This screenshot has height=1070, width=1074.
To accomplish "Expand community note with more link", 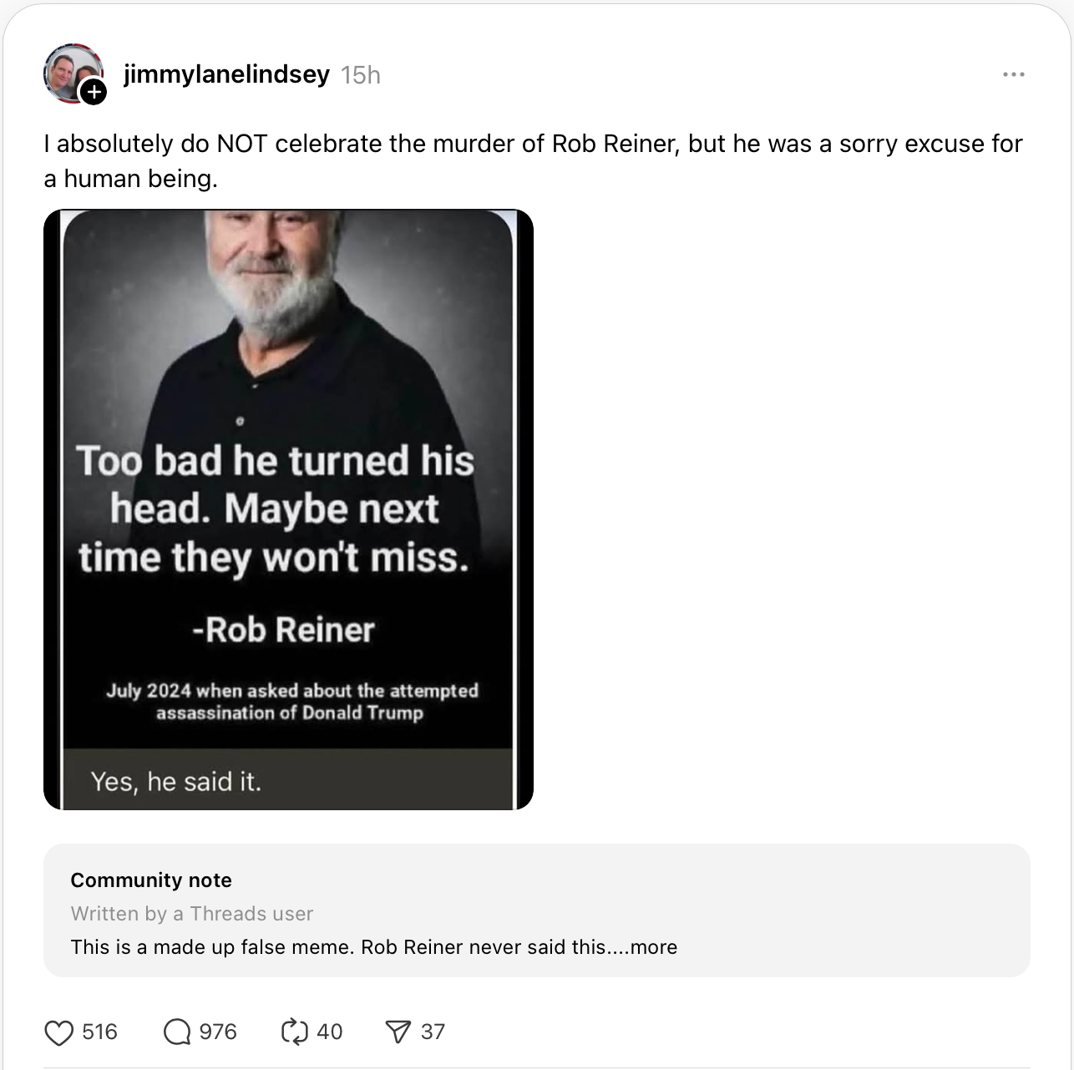I will (654, 947).
